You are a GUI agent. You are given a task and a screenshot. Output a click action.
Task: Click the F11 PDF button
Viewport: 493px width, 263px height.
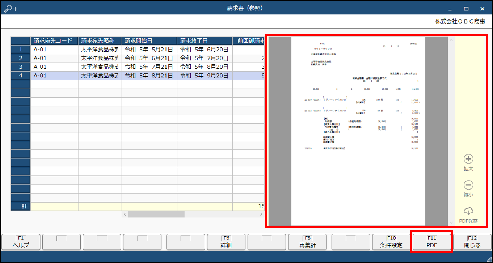tap(432, 242)
